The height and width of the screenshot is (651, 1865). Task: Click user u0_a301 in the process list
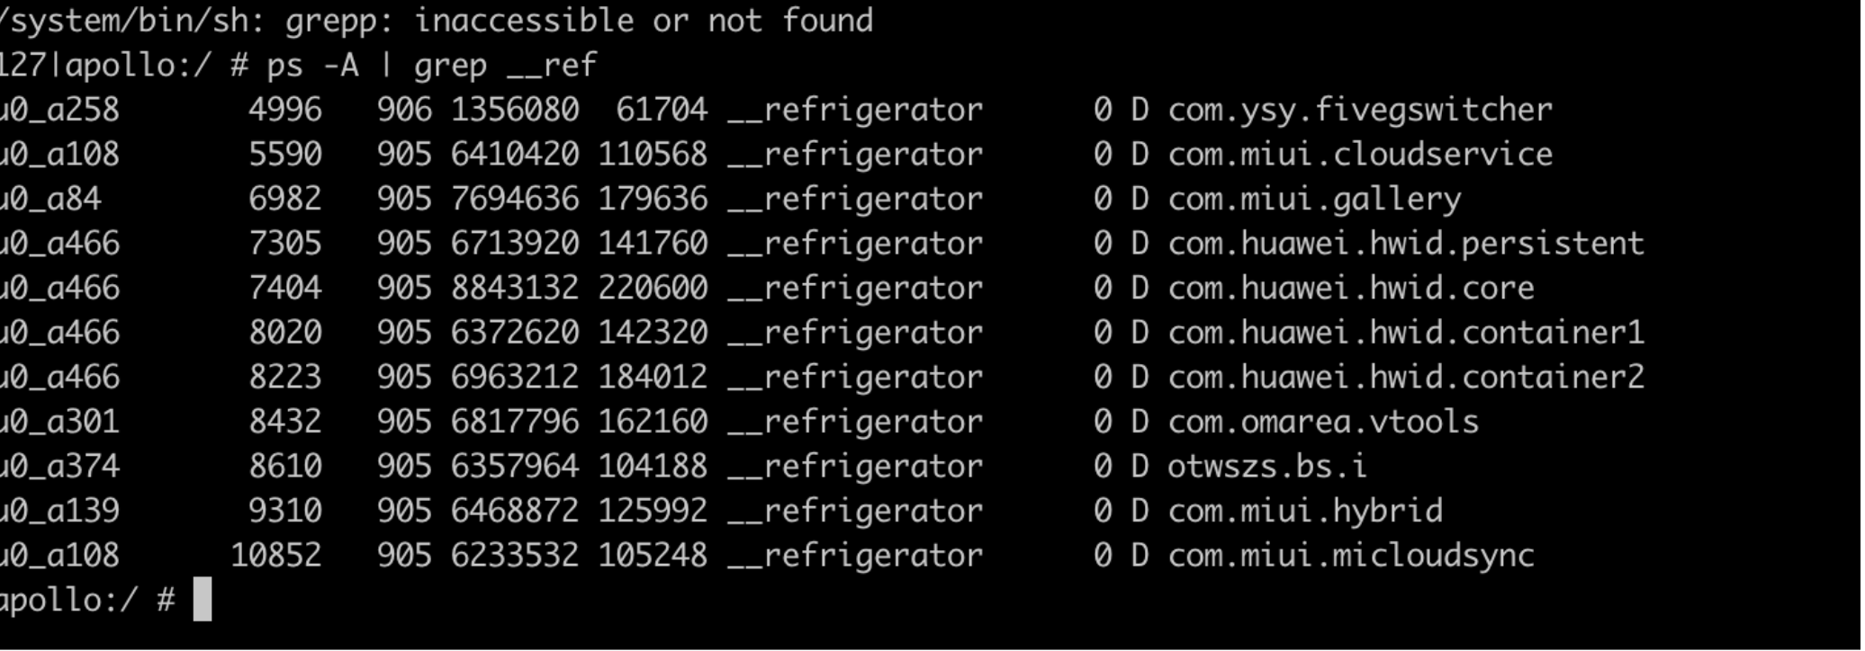[59, 422]
